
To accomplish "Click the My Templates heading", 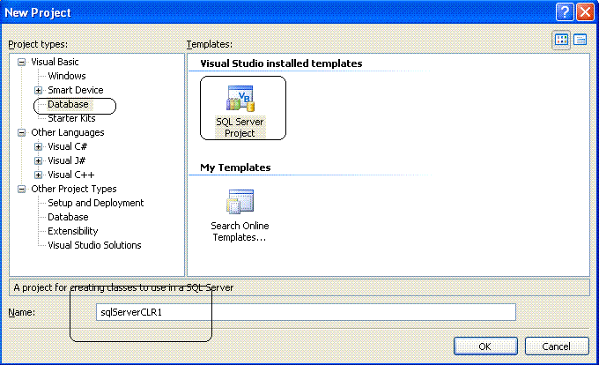I will click(x=235, y=168).
